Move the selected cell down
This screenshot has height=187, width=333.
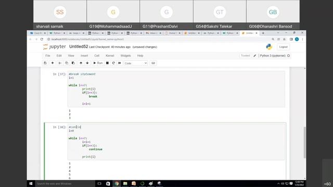[87, 63]
